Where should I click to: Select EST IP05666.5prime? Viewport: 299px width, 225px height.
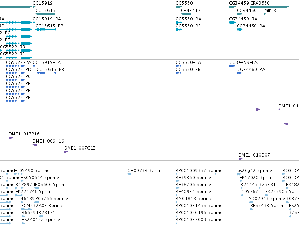[x=51, y=185]
